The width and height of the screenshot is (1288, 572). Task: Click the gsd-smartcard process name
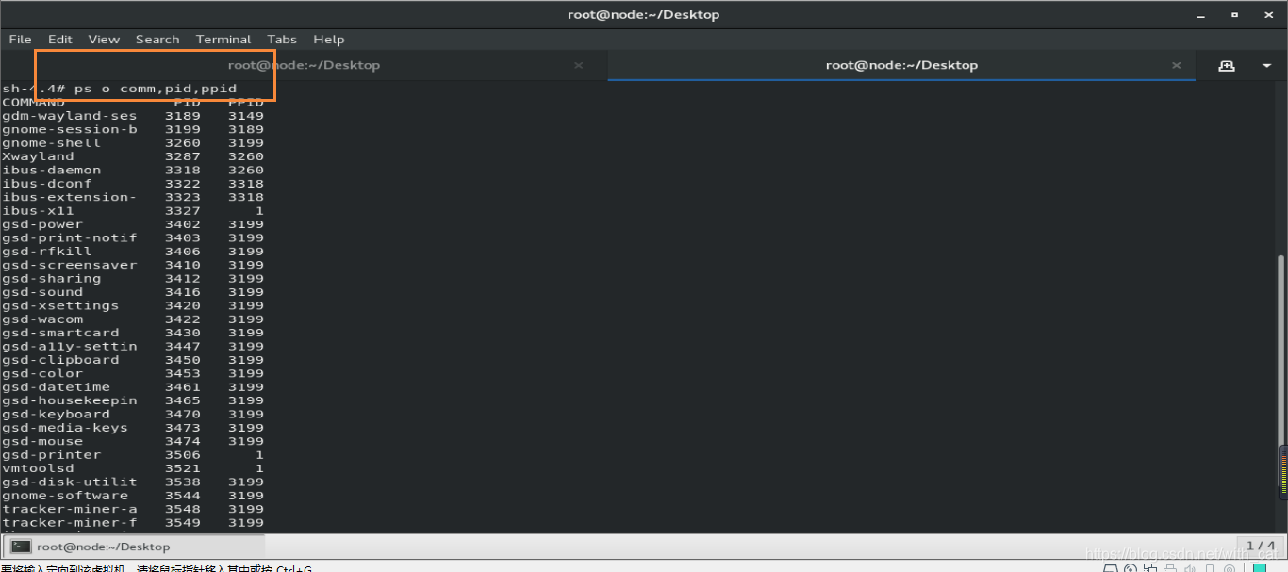click(60, 333)
